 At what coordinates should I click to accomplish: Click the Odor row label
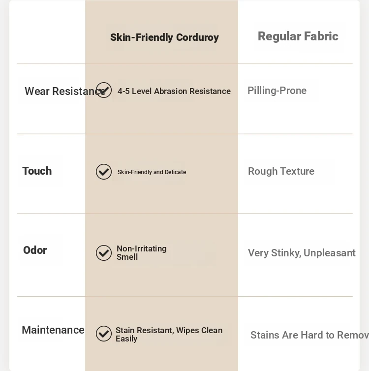[x=35, y=250]
